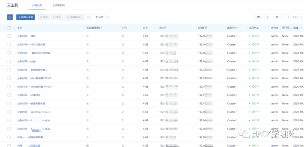
Task: Open the Web服务器-WAMP host link
Action: coord(35,87)
